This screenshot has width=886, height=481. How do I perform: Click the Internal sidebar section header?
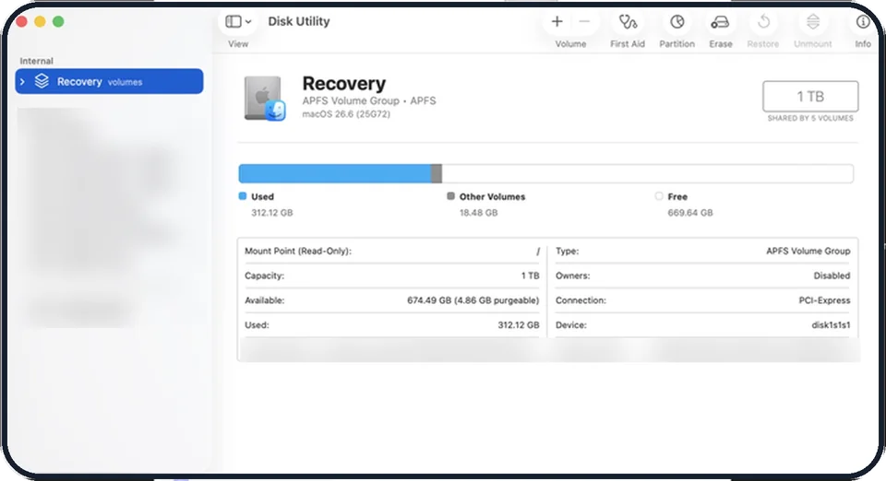click(x=36, y=61)
